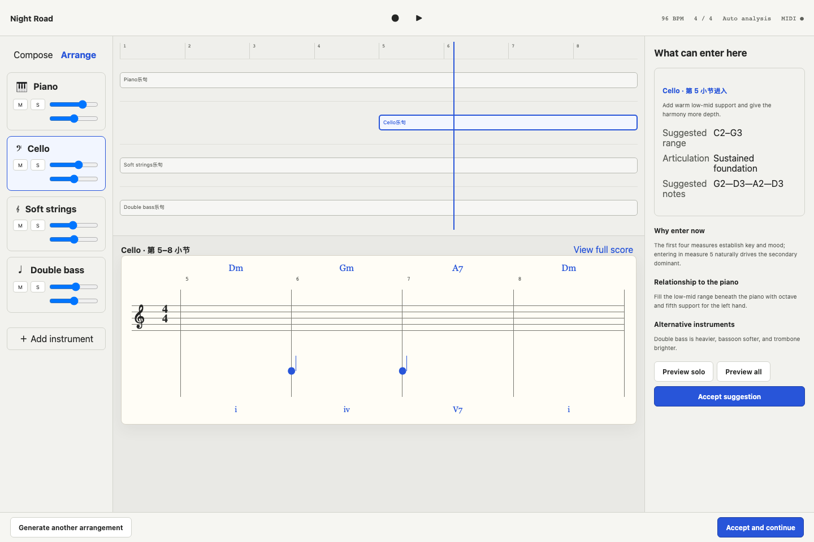Click the A7 chord label

pos(458,268)
